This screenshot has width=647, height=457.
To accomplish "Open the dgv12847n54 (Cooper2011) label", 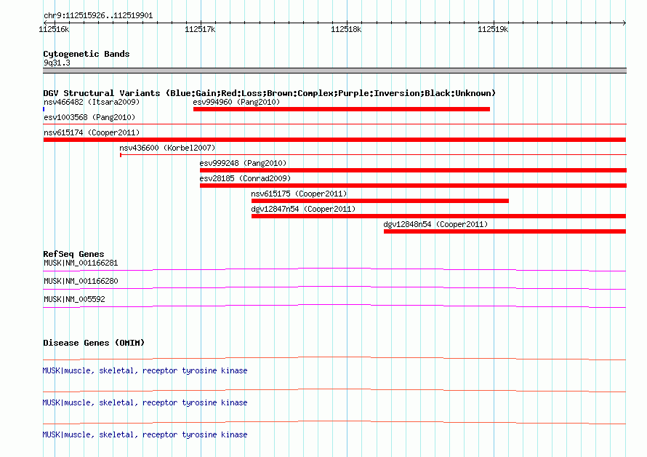I will (x=303, y=209).
